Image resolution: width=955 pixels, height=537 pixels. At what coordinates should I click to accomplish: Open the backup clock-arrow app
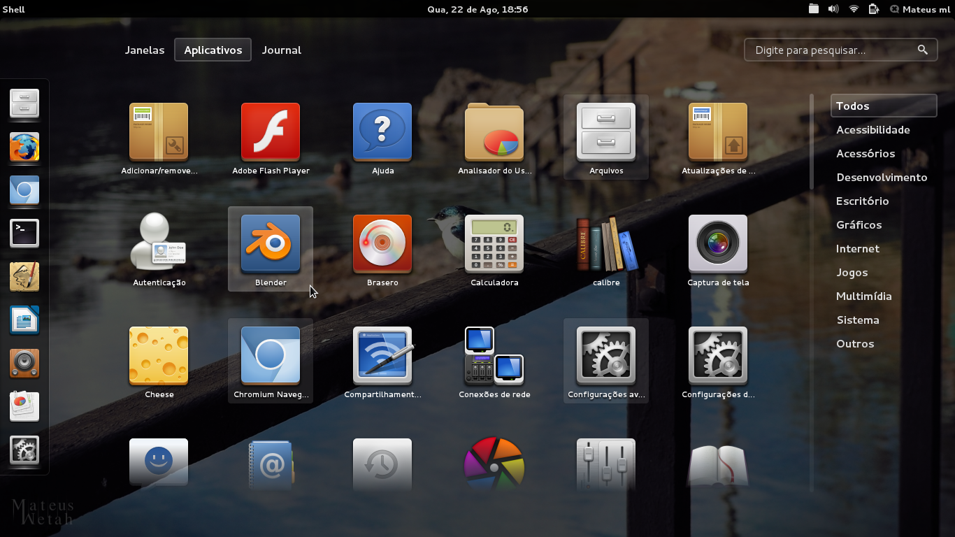click(x=382, y=463)
